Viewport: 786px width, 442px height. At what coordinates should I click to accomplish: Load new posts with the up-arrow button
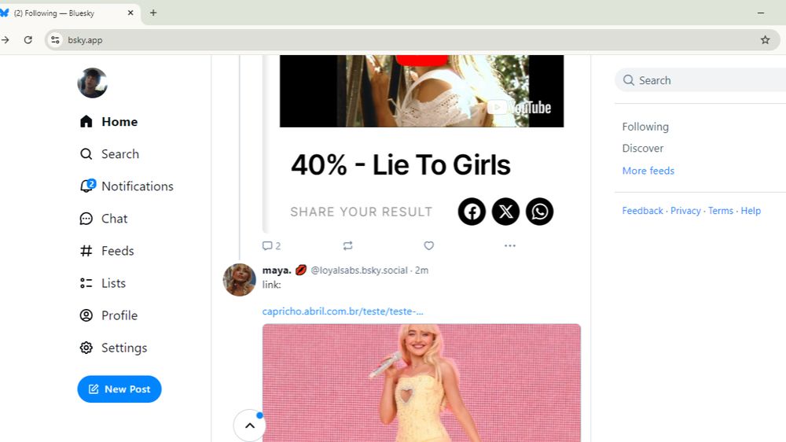(x=250, y=425)
